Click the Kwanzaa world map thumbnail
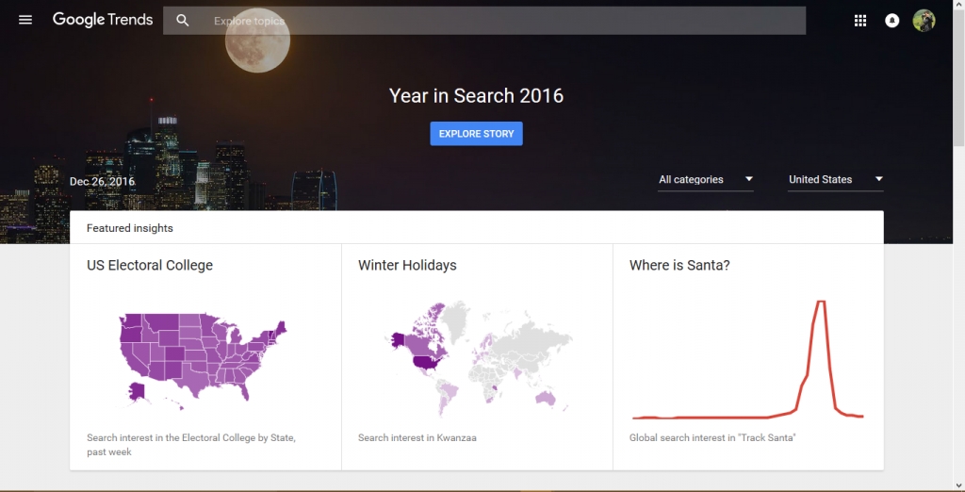This screenshot has height=492, width=965. tap(480, 358)
